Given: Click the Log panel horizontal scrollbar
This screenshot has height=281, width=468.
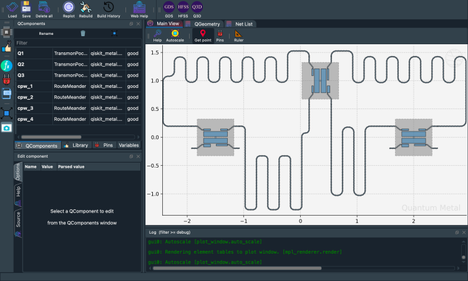Looking at the screenshot, I should [237, 268].
